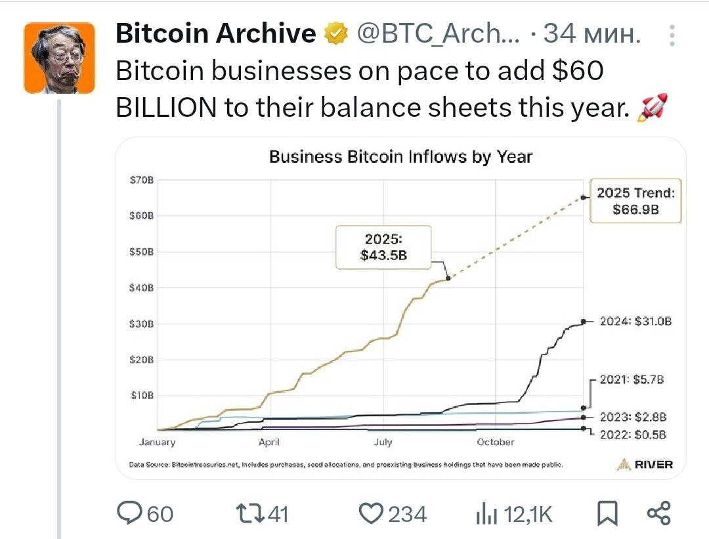Click the 2025 Trend: $66.9B label

click(635, 201)
